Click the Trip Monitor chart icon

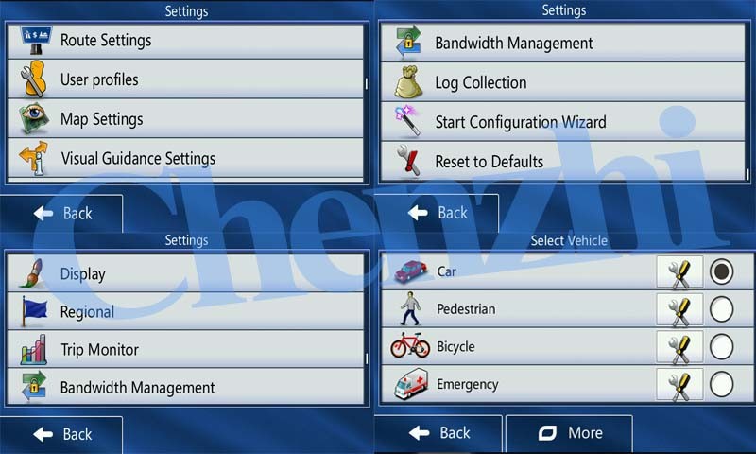pos(35,350)
